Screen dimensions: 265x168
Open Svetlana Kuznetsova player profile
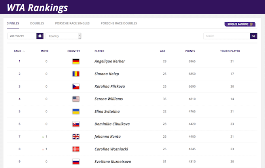coord(113,162)
